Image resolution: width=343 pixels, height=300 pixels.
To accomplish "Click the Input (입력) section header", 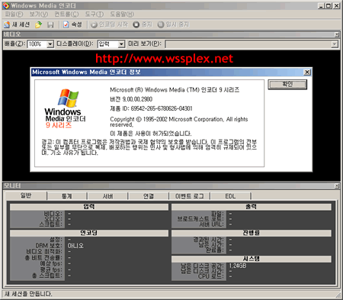I will (89, 207).
